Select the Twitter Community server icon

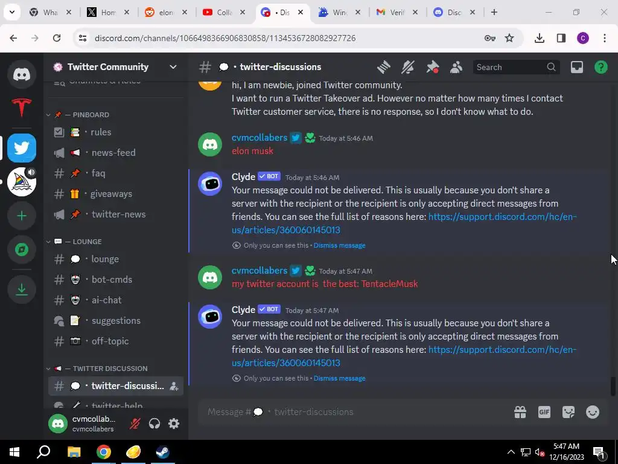pyautogui.click(x=22, y=148)
